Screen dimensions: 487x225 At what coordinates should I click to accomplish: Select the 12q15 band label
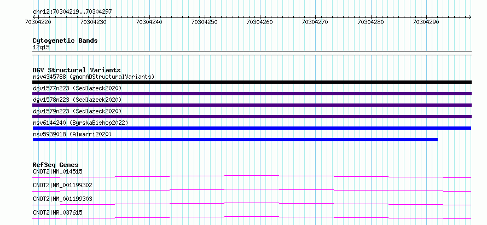pyautogui.click(x=41, y=48)
